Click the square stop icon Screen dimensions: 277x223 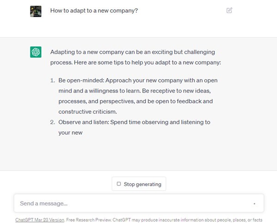[x=119, y=184]
